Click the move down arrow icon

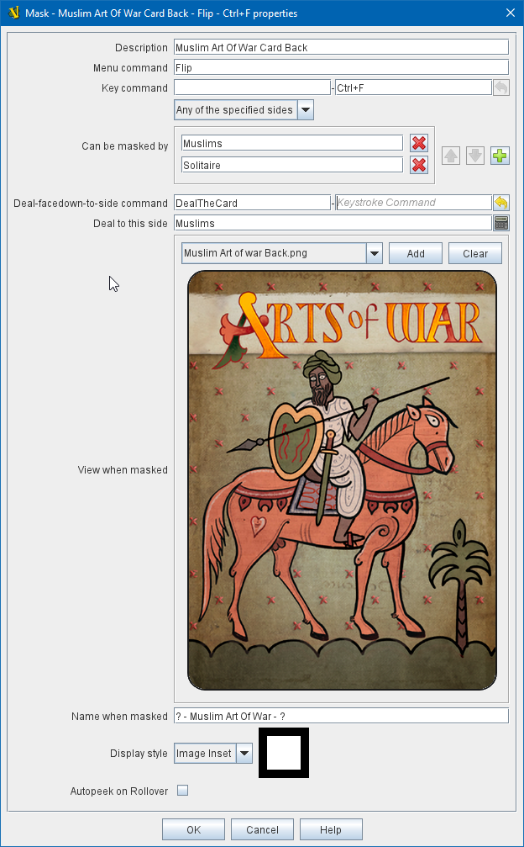click(x=475, y=155)
